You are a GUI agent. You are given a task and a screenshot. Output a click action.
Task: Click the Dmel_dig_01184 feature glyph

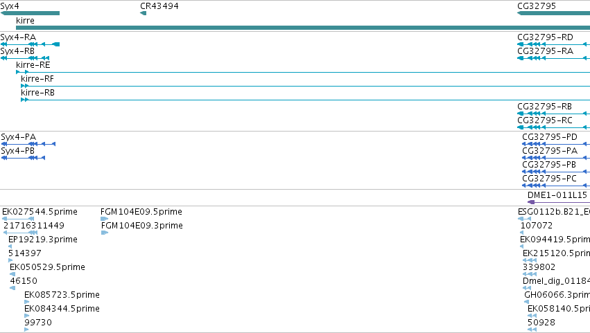pos(527,288)
